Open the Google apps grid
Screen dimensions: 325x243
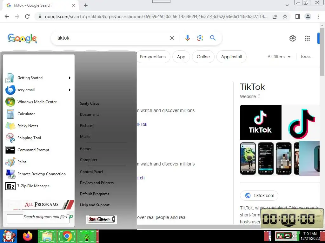(307, 38)
